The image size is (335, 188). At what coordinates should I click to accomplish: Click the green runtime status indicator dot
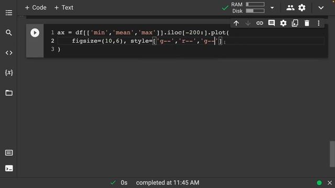(319, 183)
